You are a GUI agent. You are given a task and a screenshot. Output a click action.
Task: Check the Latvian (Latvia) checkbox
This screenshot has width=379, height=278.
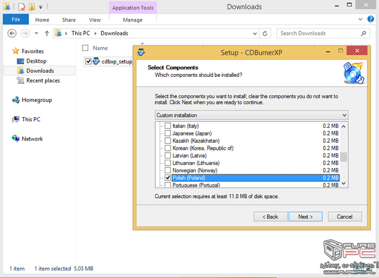point(168,156)
